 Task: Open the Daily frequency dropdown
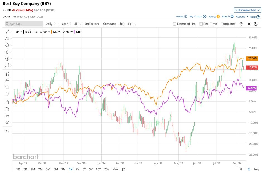(50, 24)
